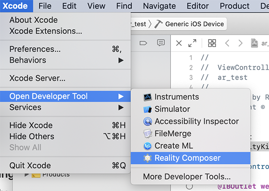Click More Developer Tools… entry
This screenshot has height=191, width=269.
pyautogui.click(x=187, y=177)
